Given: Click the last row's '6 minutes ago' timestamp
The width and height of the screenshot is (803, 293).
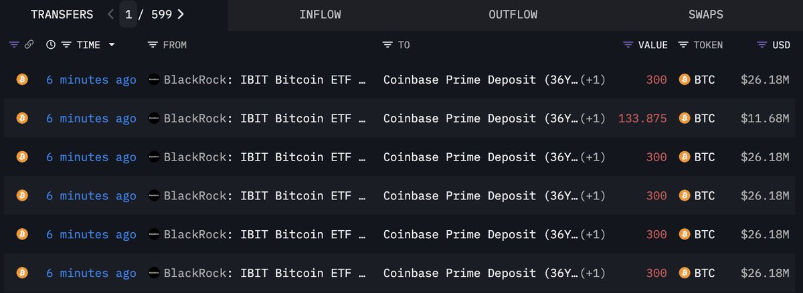Looking at the screenshot, I should [91, 273].
